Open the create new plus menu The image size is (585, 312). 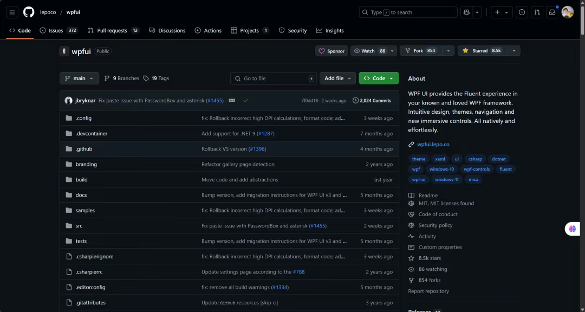pyautogui.click(x=502, y=12)
